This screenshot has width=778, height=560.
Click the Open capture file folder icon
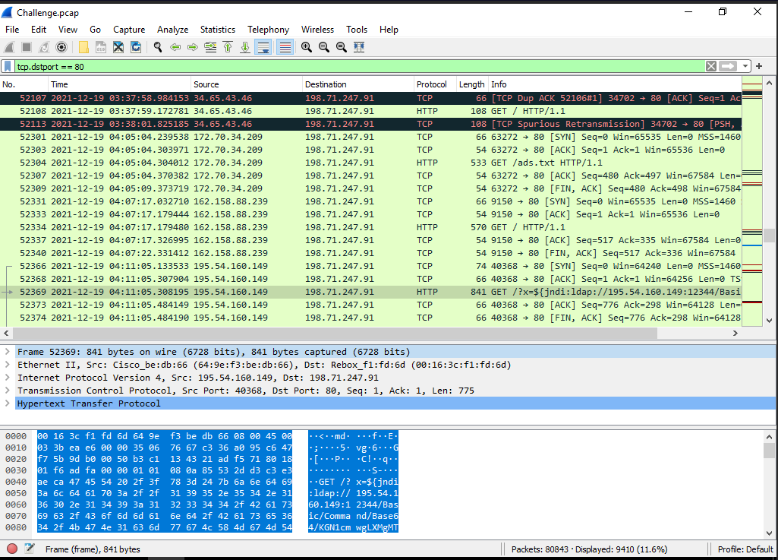pyautogui.click(x=83, y=47)
